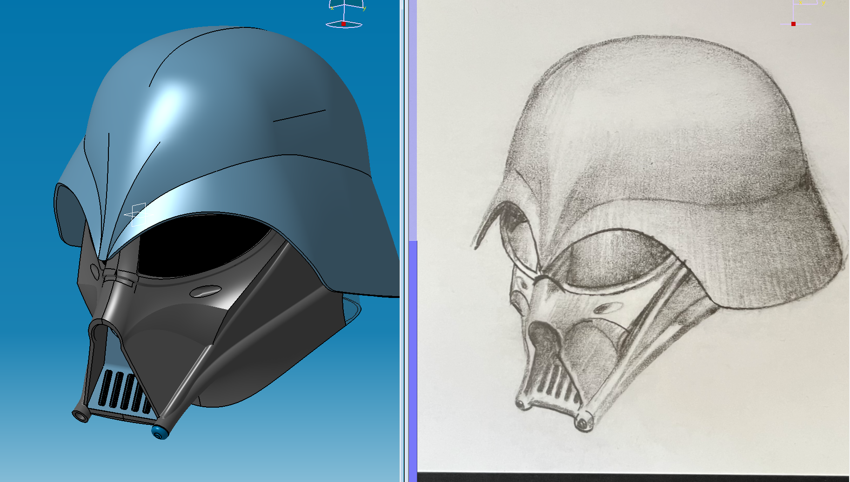
Task: Click the red compass handle in sketch viewport
Action: pos(793,24)
